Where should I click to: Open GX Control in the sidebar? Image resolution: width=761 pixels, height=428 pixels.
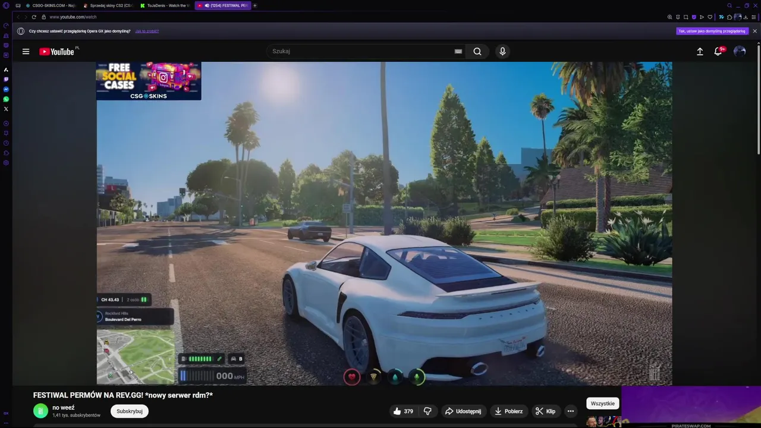tap(6, 26)
